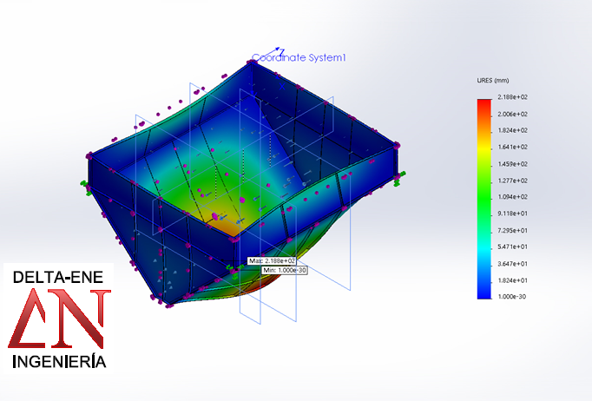592x401 pixels.
Task: Click the red top of the color legend
Action: tap(483, 106)
